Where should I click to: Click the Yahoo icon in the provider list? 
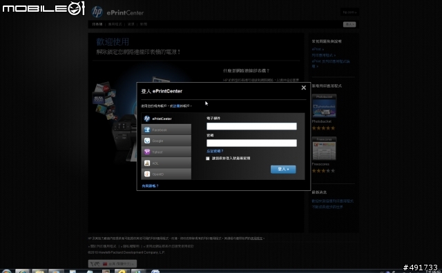147,152
